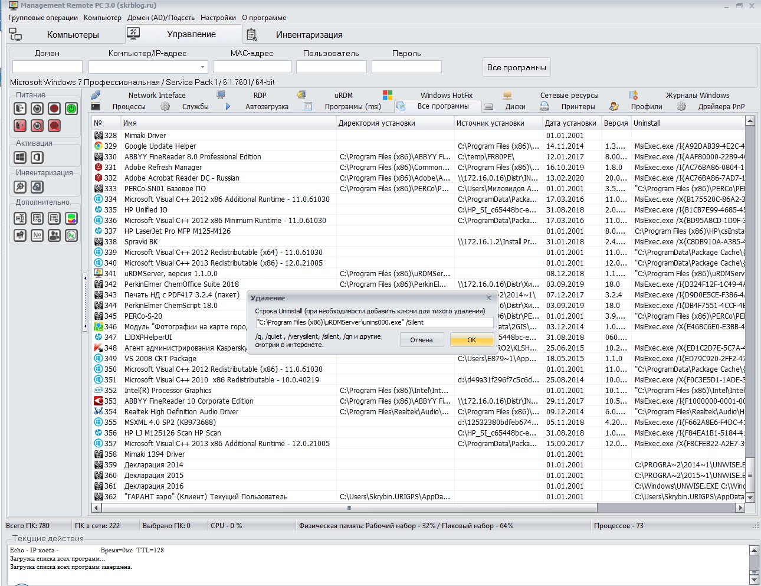Open the Профили tab
Viewport: 761px width, 586px height.
click(647, 107)
